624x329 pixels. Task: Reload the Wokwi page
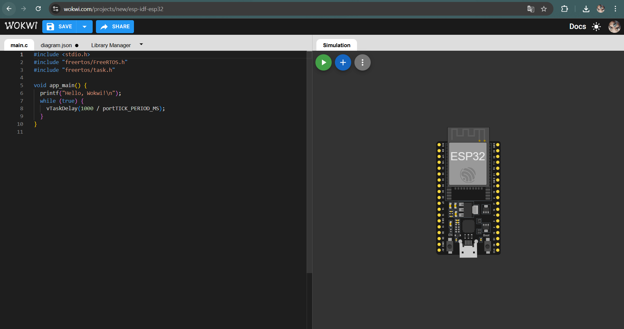[38, 9]
